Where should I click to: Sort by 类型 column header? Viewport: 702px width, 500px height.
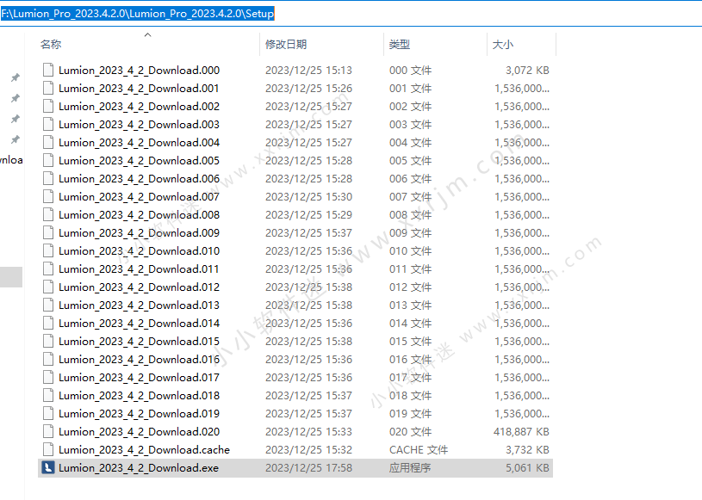pyautogui.click(x=400, y=44)
